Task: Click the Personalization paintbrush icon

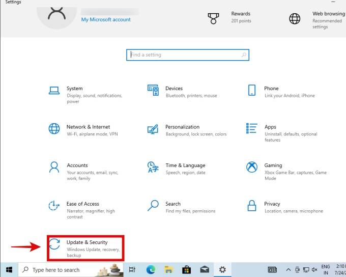Action: tap(153, 129)
